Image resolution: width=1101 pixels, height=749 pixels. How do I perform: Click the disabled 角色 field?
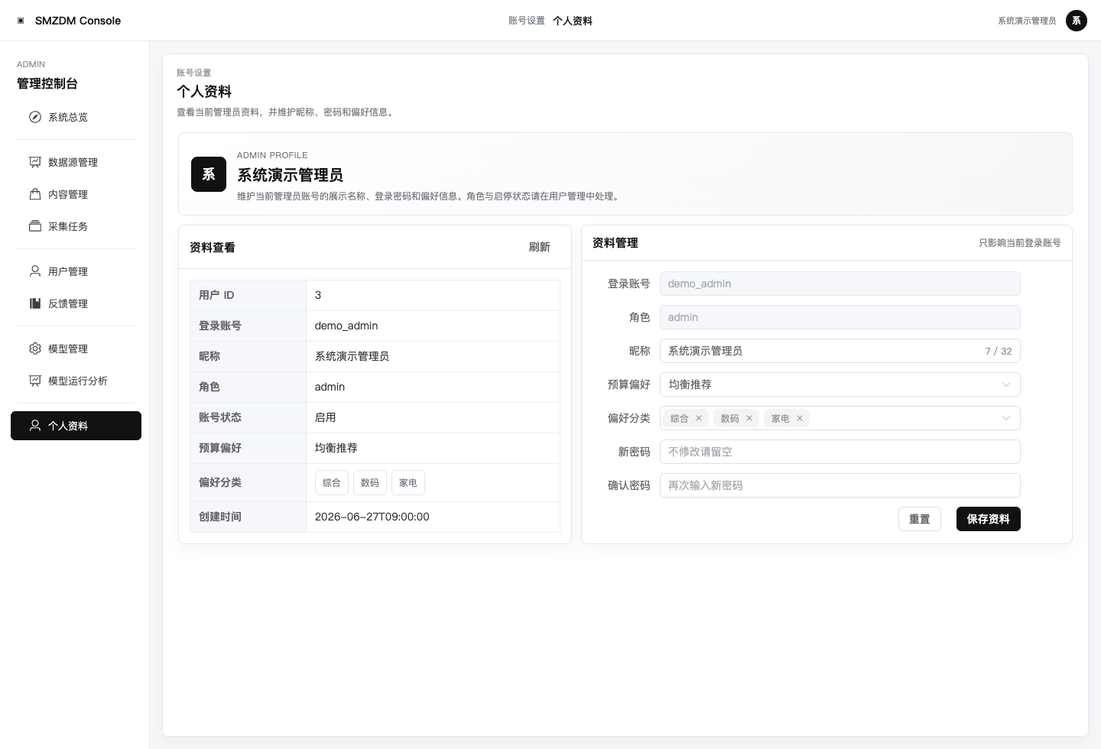[840, 317]
